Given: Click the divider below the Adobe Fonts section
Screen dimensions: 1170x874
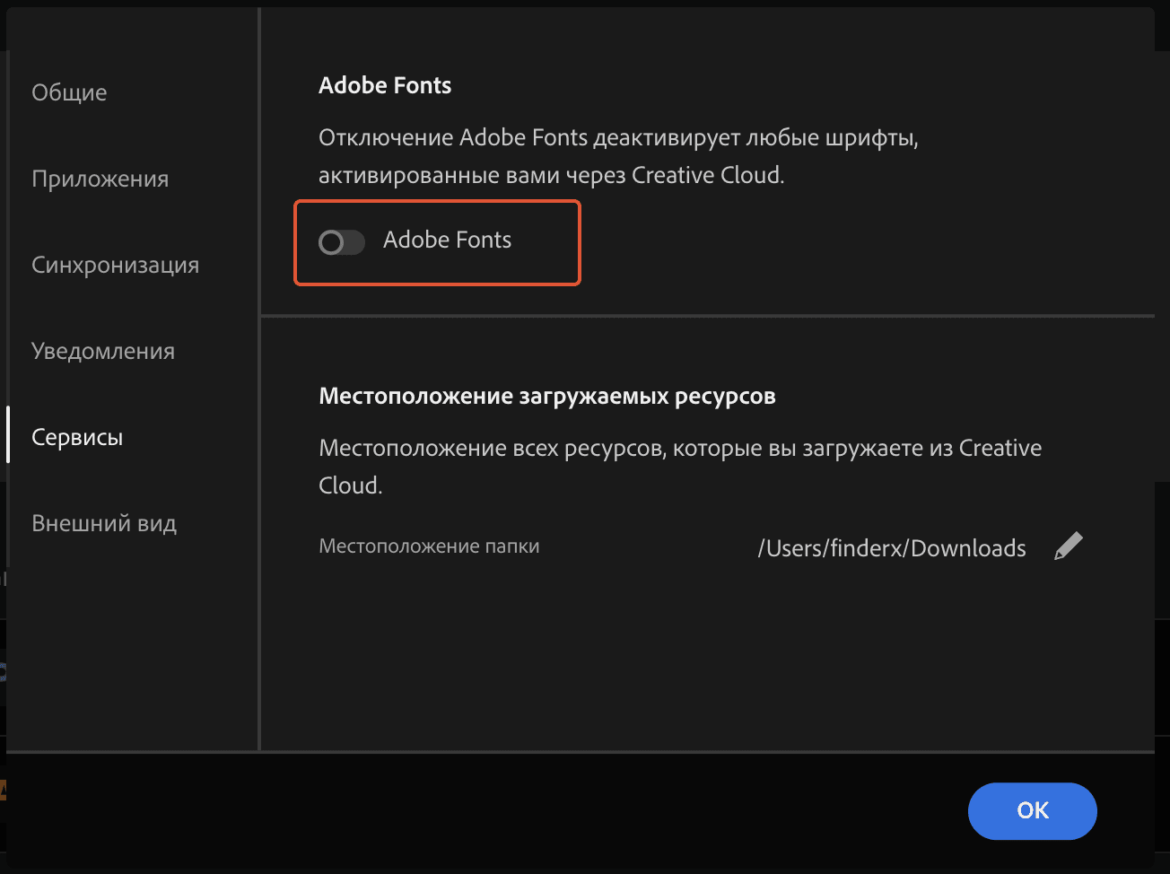Looking at the screenshot, I should [x=707, y=316].
